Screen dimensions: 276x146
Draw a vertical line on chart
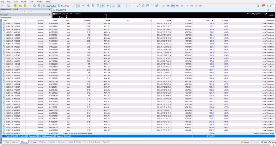129,6
